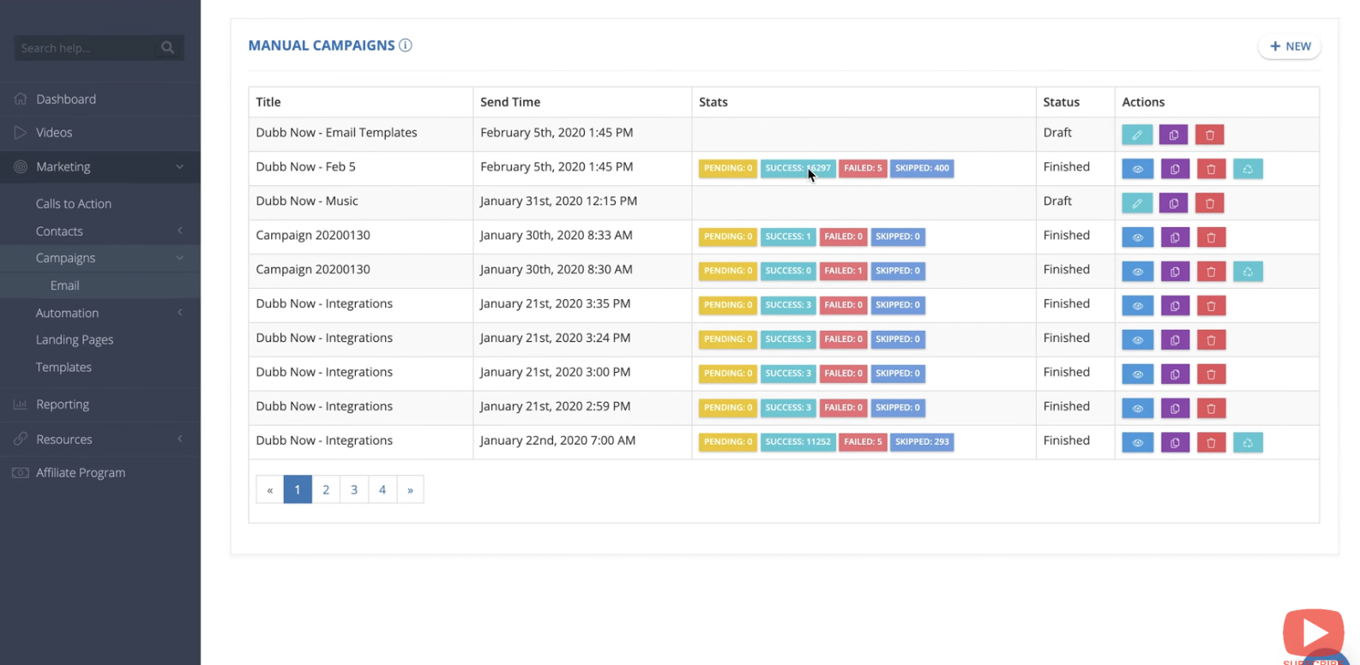The height and width of the screenshot is (665, 1360).
Task: Click 'January 22nd, 2020 7:00 AM' send time
Action: coord(557,440)
